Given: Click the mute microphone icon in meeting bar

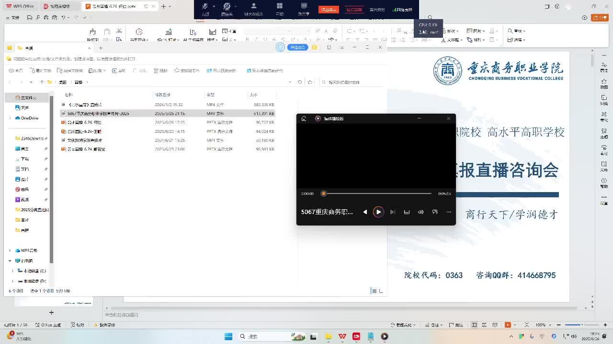Looking at the screenshot, I should (x=205, y=6).
